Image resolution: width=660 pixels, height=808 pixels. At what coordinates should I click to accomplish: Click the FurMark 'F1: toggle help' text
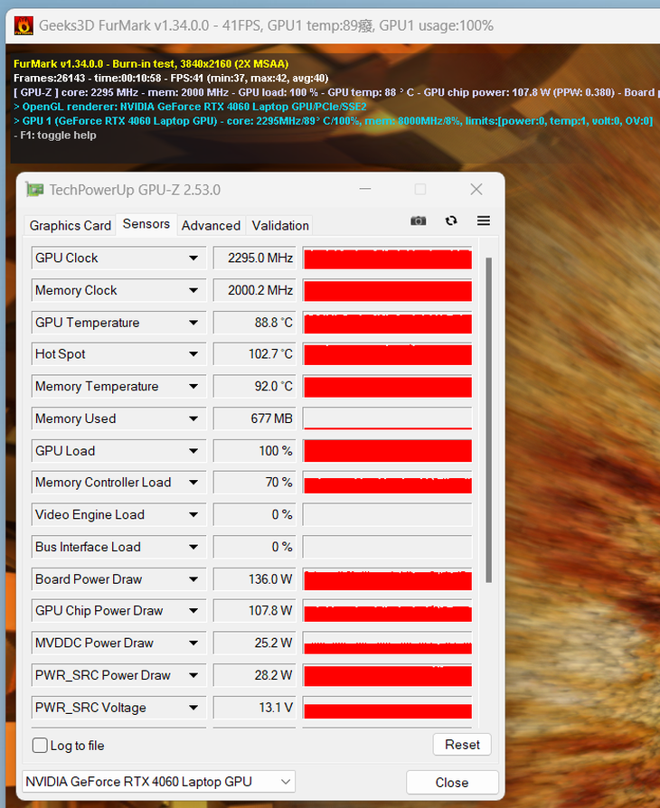[x=55, y=136]
